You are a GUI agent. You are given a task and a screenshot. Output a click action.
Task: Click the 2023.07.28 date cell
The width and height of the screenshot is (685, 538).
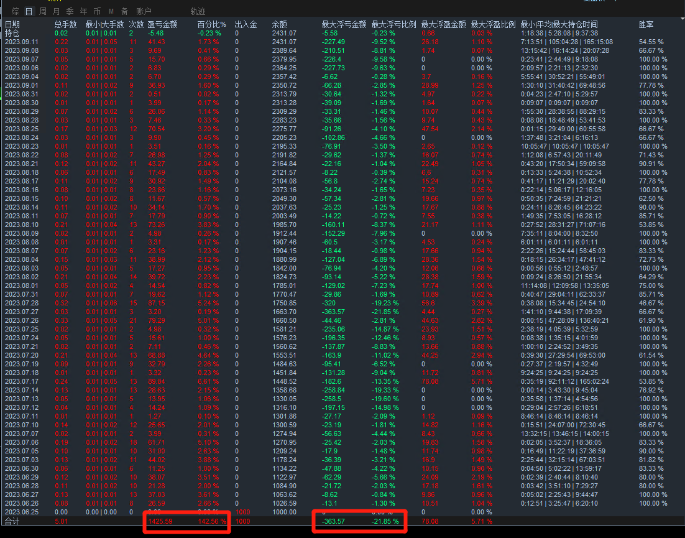[x=22, y=304]
